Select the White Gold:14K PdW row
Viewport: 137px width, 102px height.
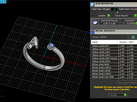[114, 77]
